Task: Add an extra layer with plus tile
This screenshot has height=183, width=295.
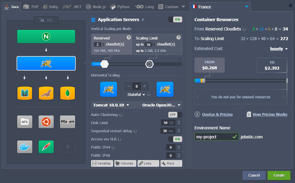Action: (68, 147)
